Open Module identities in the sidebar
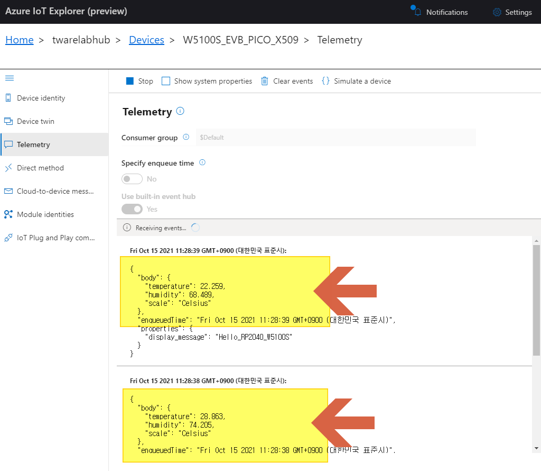 click(54, 214)
